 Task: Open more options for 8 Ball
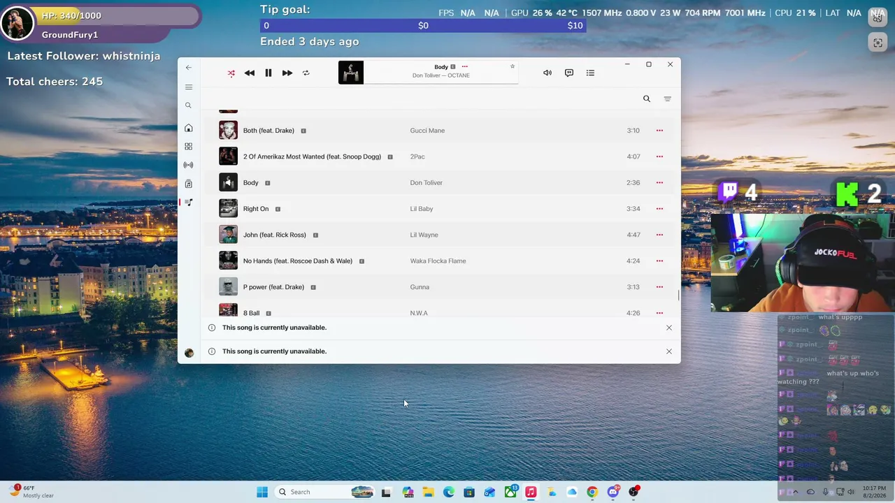point(659,313)
